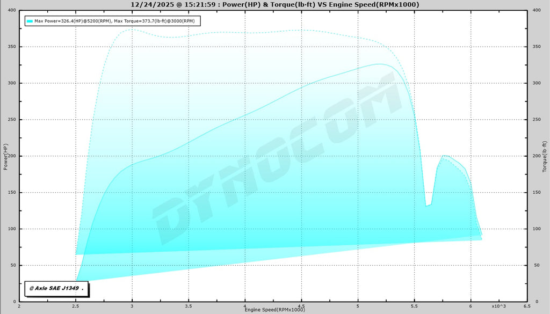Click the sharp curve dip near 5600 RPM
This screenshot has width=550, height=314.
[427, 205]
